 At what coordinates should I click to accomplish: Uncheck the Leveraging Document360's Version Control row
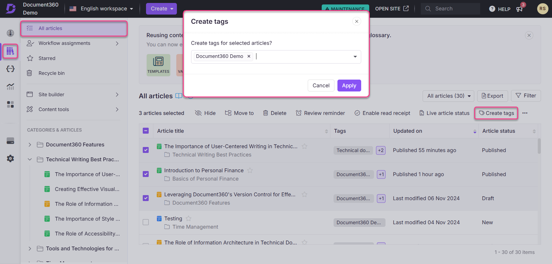[x=146, y=198]
